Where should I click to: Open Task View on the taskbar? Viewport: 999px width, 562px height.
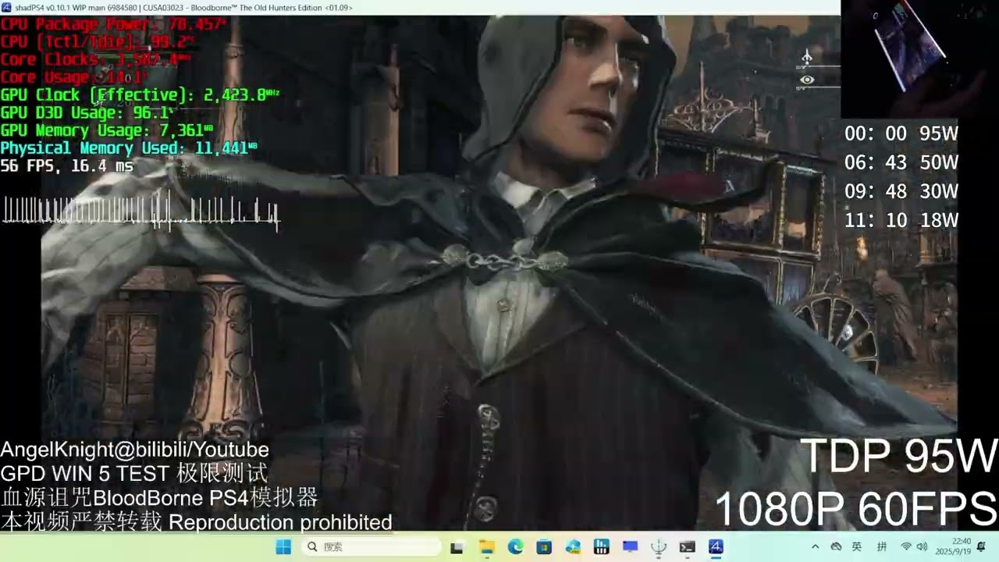point(457,547)
